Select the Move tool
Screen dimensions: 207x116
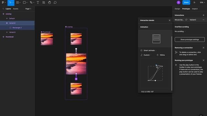10,3
